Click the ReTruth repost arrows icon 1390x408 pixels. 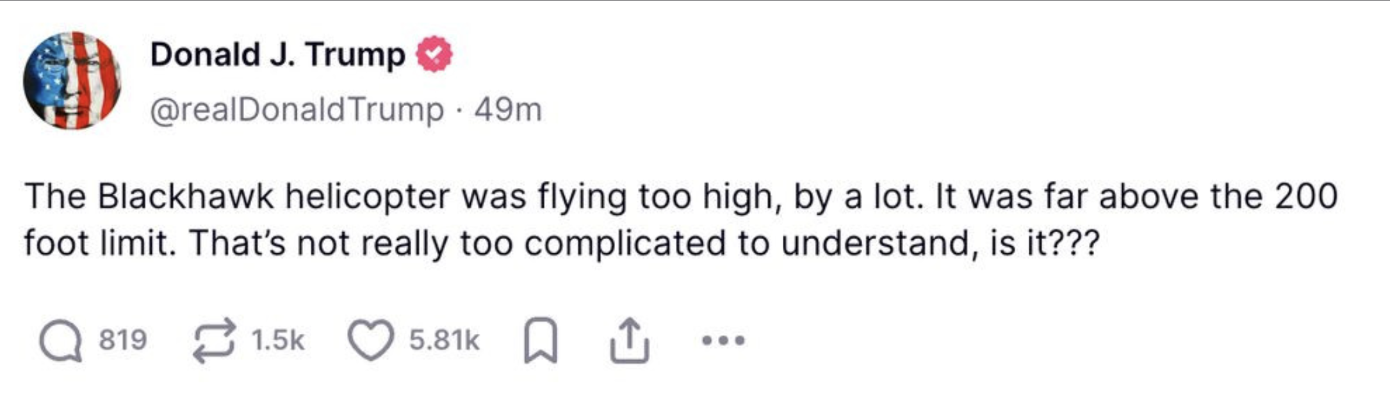pyautogui.click(x=215, y=341)
